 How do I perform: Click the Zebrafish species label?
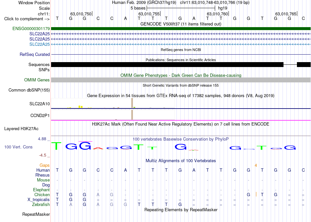pyautogui.click(x=41, y=205)
